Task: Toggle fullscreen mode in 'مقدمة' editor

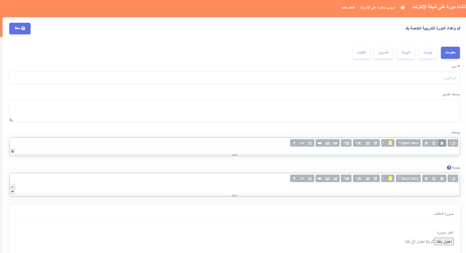Action: [310, 179]
